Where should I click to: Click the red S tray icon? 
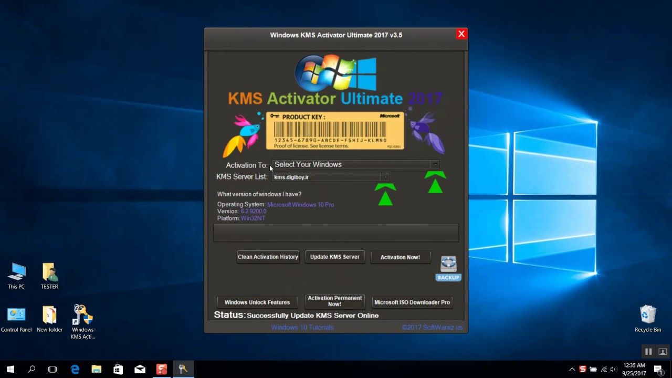(x=582, y=369)
